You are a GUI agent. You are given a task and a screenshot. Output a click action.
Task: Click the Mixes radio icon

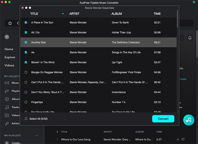(7, 83)
